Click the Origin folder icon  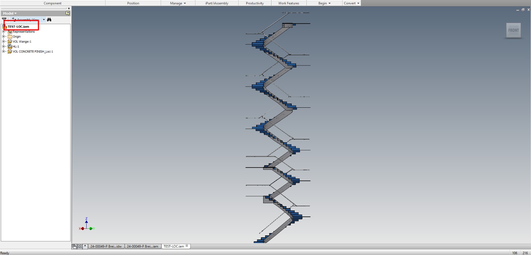[10, 37]
